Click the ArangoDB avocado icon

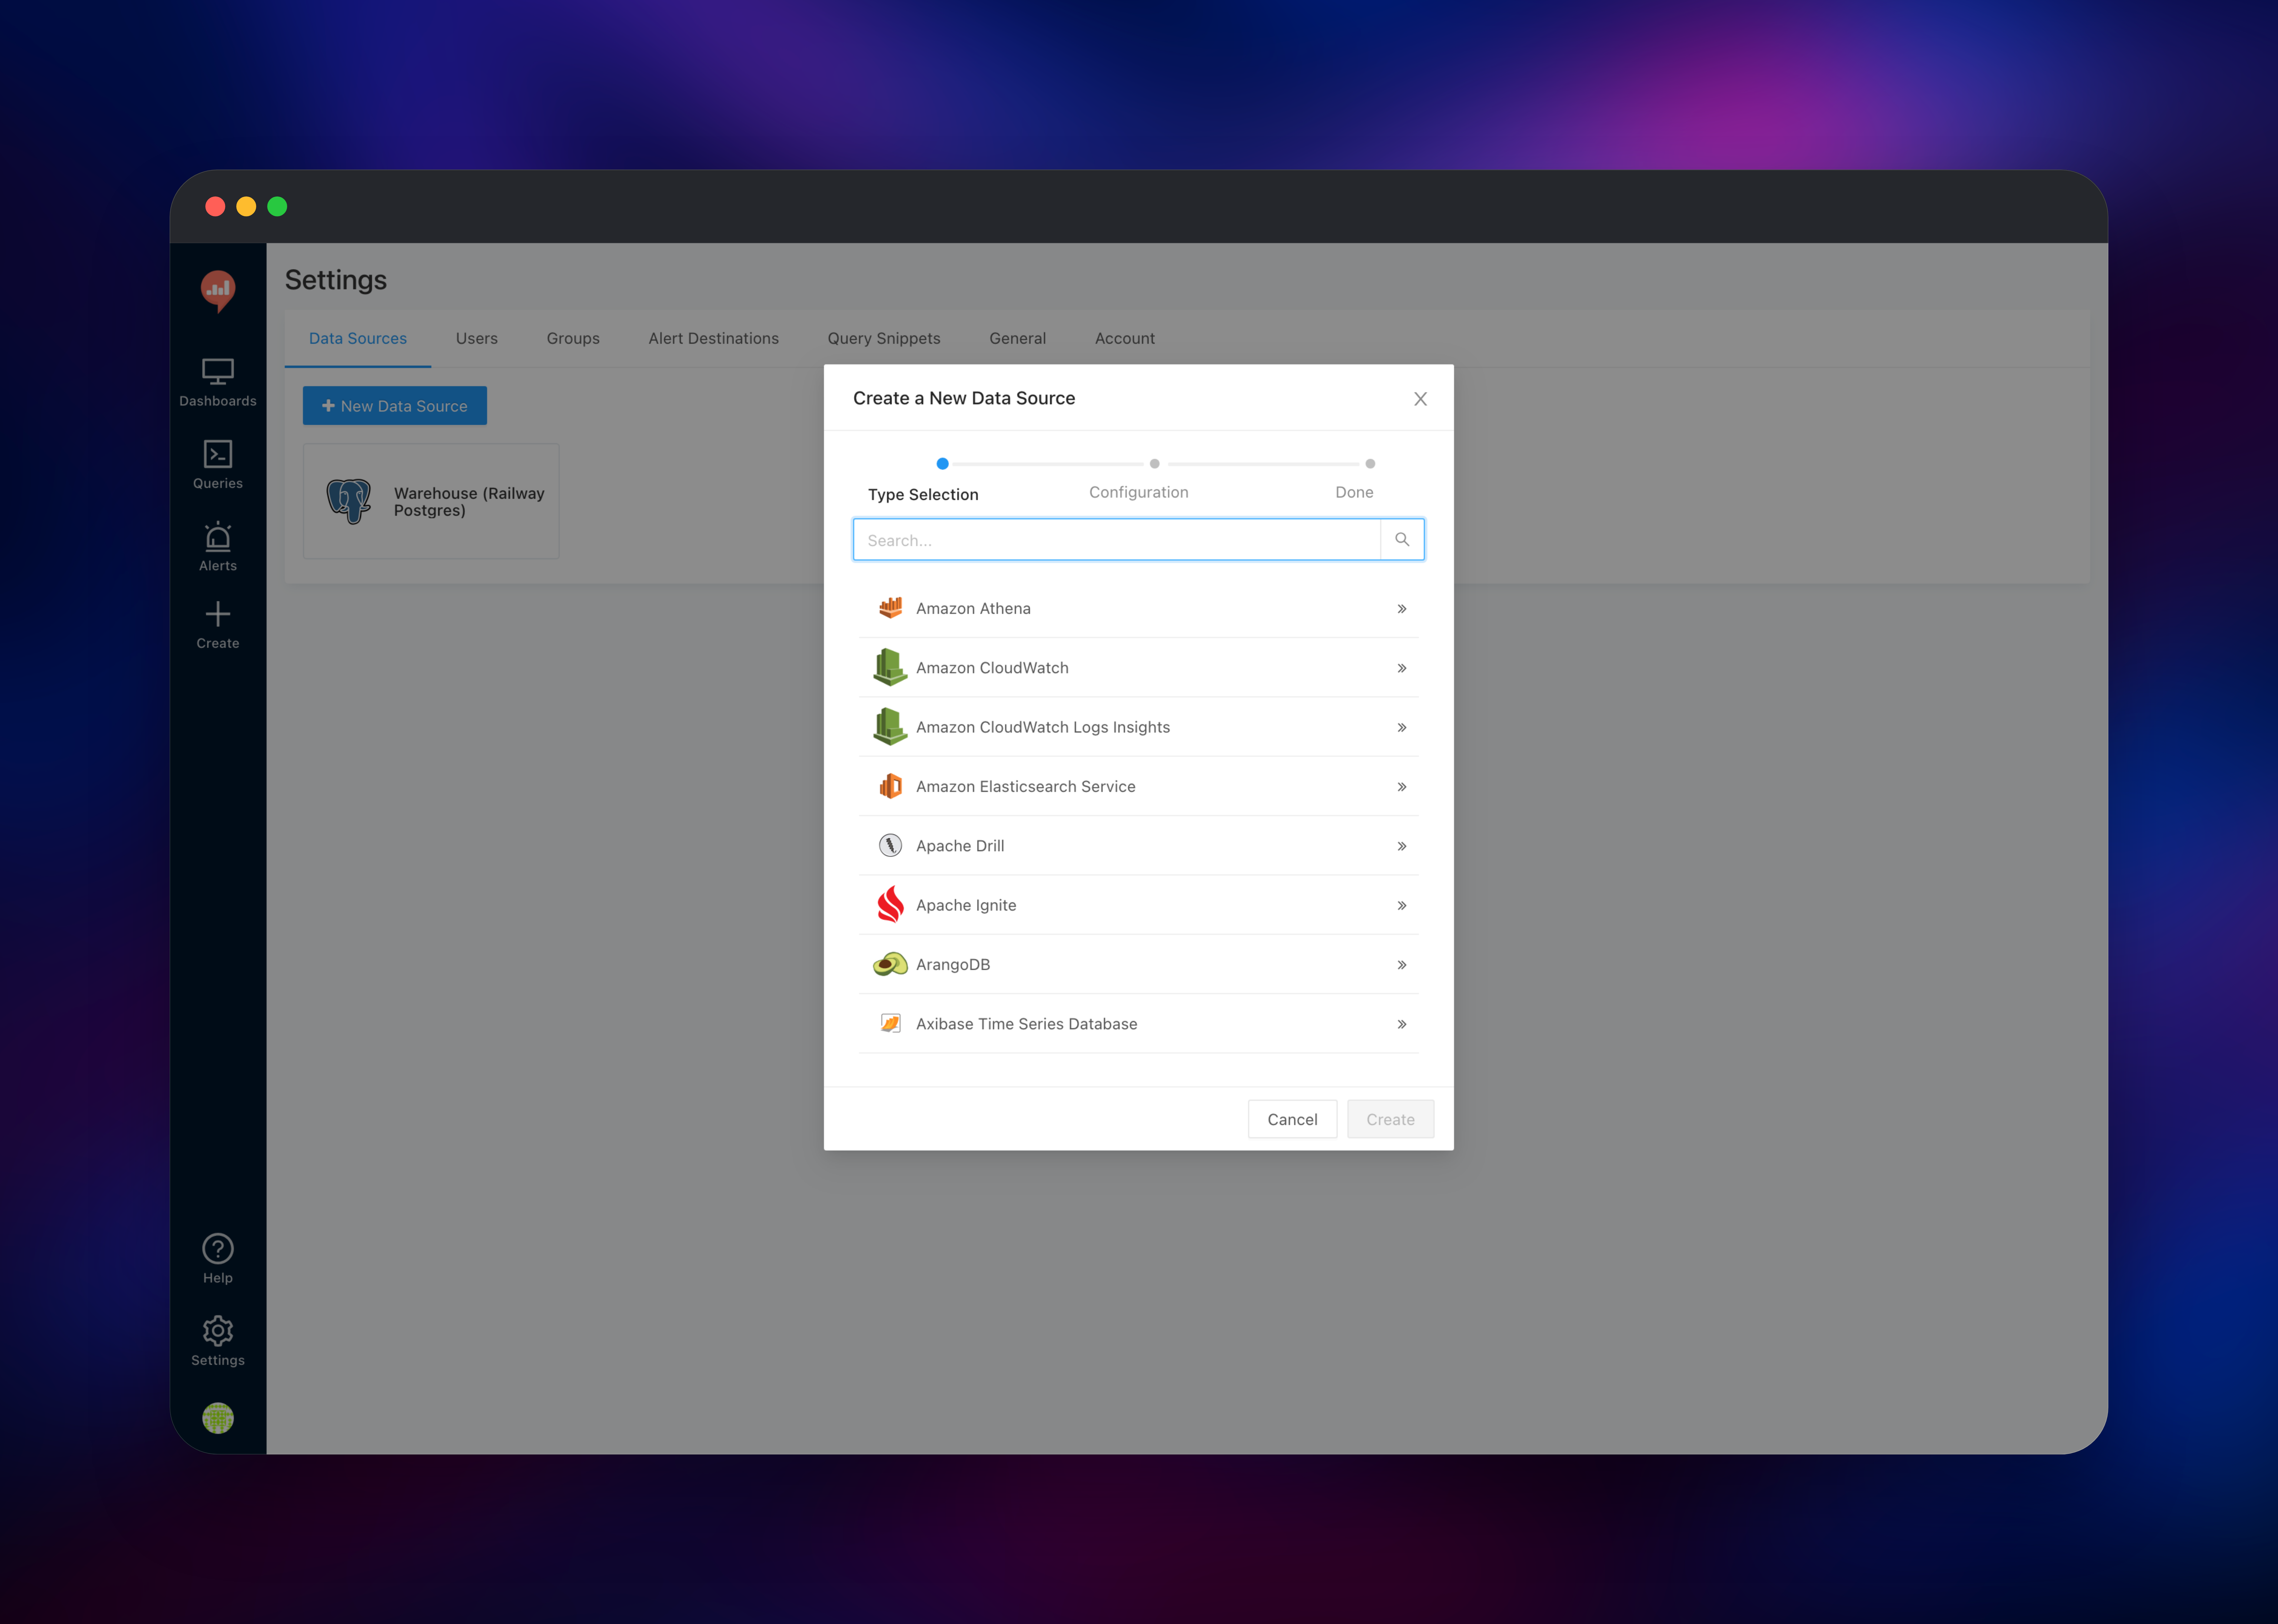point(890,964)
